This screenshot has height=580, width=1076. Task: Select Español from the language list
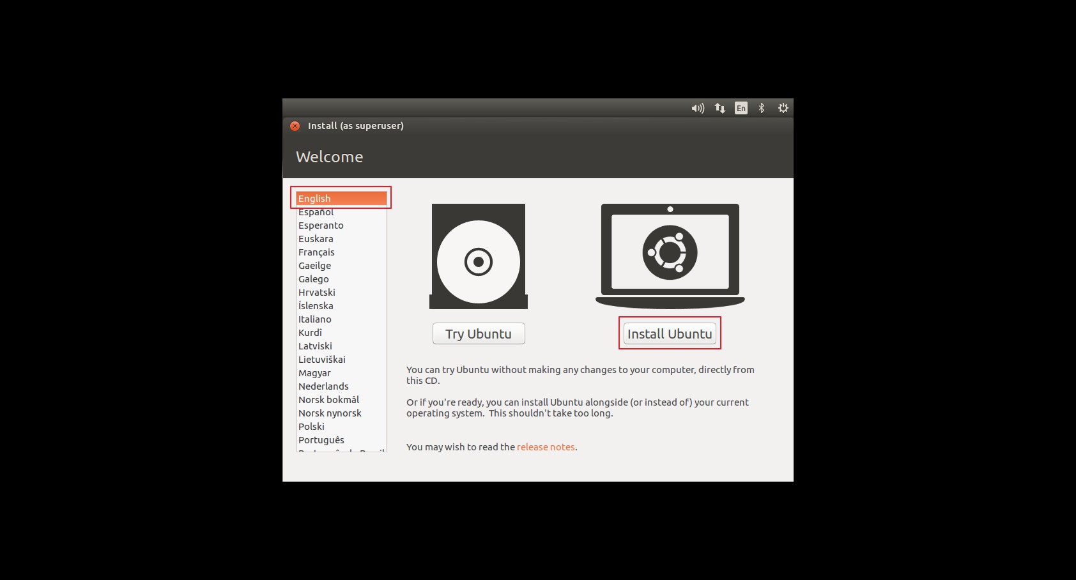tap(316, 211)
